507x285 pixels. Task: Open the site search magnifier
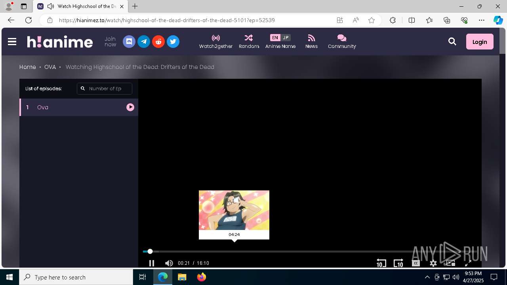452,42
